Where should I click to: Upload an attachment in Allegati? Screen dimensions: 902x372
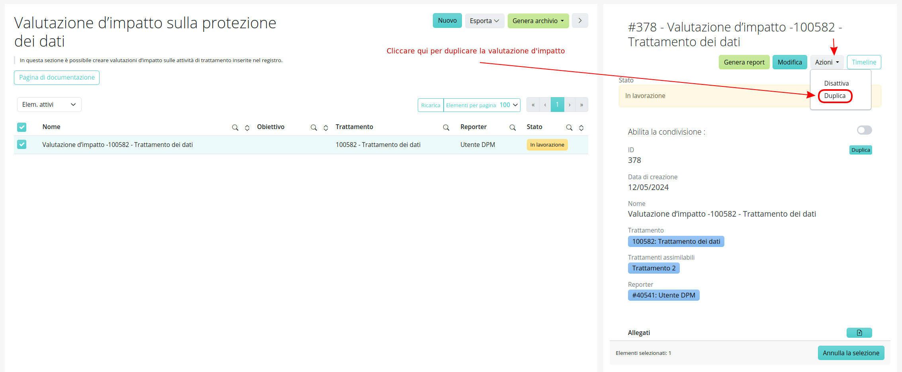(x=859, y=333)
